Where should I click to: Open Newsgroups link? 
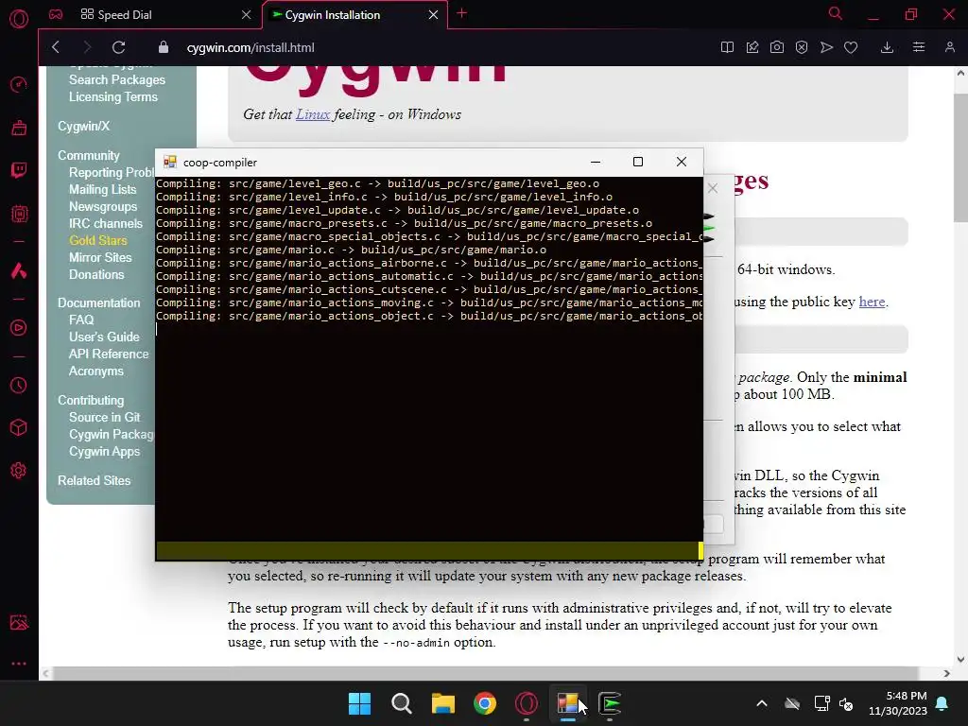(x=103, y=207)
